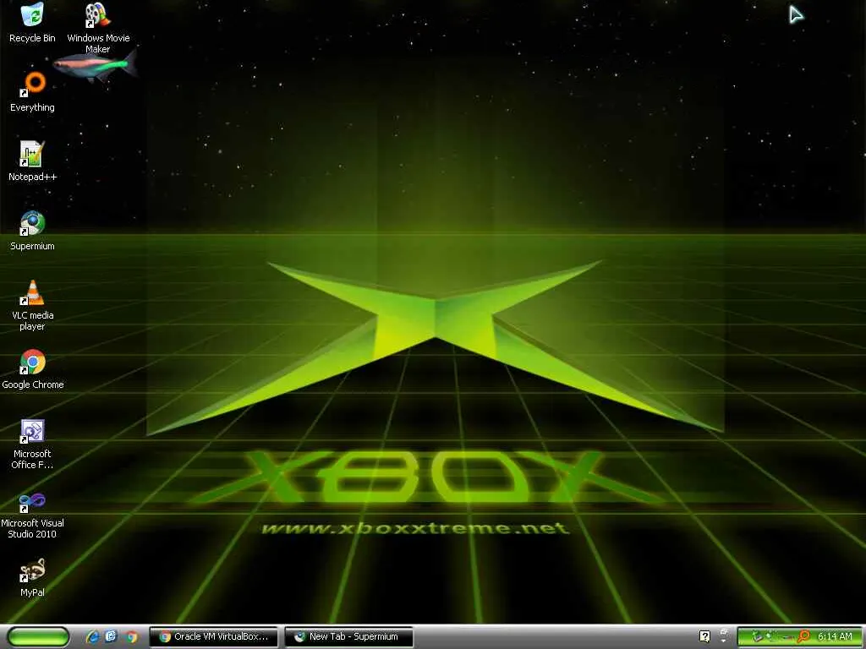The height and width of the screenshot is (649, 866).
Task: Select the Everything search shortcut
Action: [32, 91]
